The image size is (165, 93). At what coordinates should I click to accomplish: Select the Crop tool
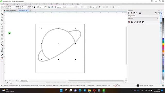point(2,17)
